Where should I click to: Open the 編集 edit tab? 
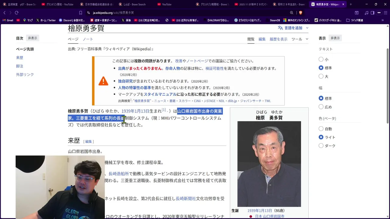coord(262,39)
